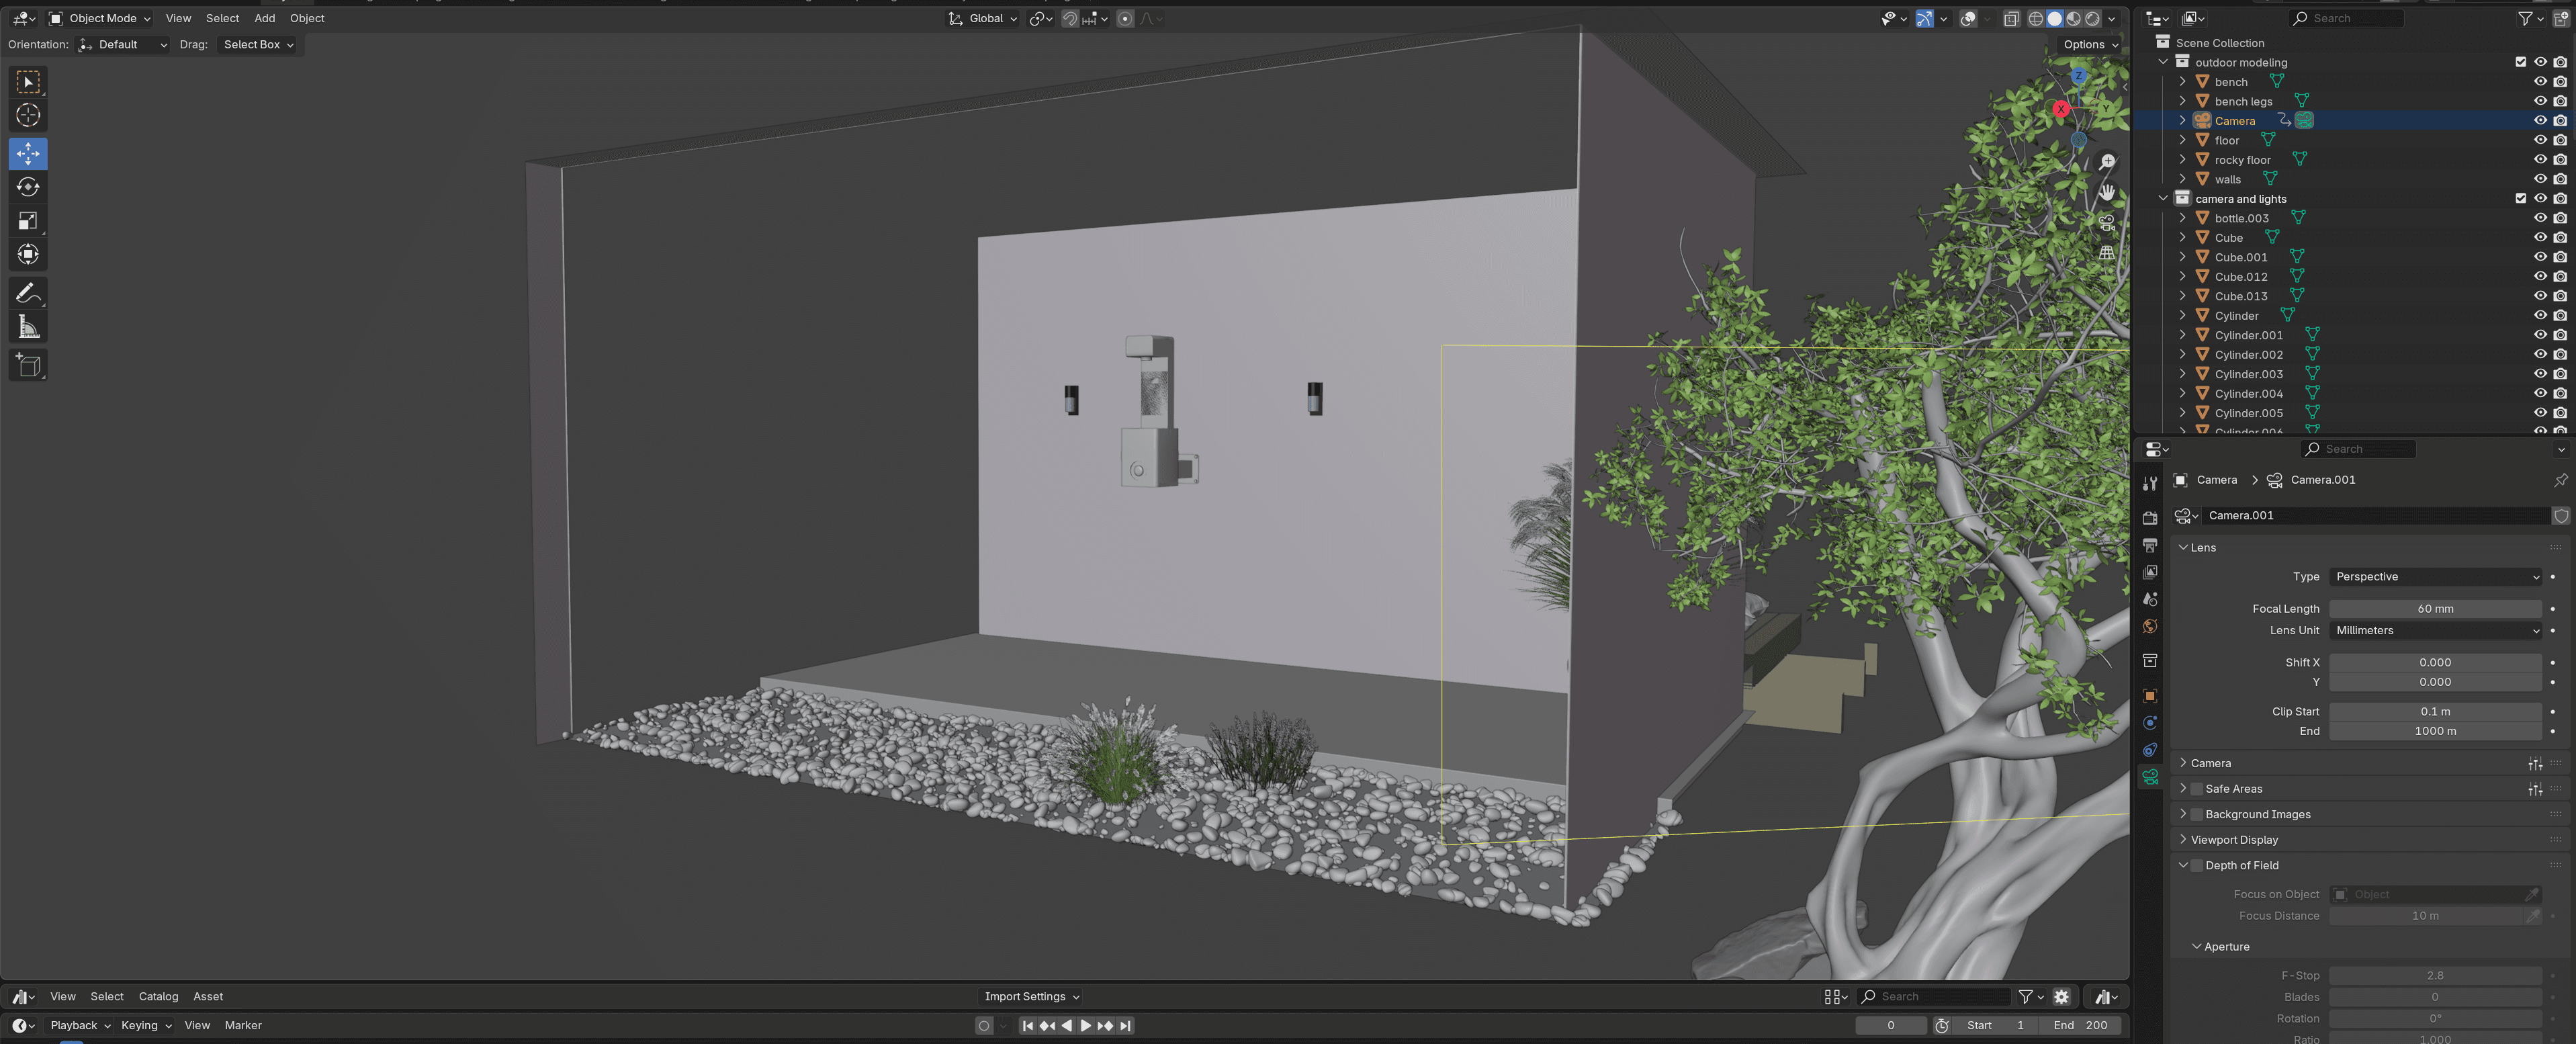2576x1044 pixels.
Task: Toggle camera view icon in viewport
Action: [2106, 222]
